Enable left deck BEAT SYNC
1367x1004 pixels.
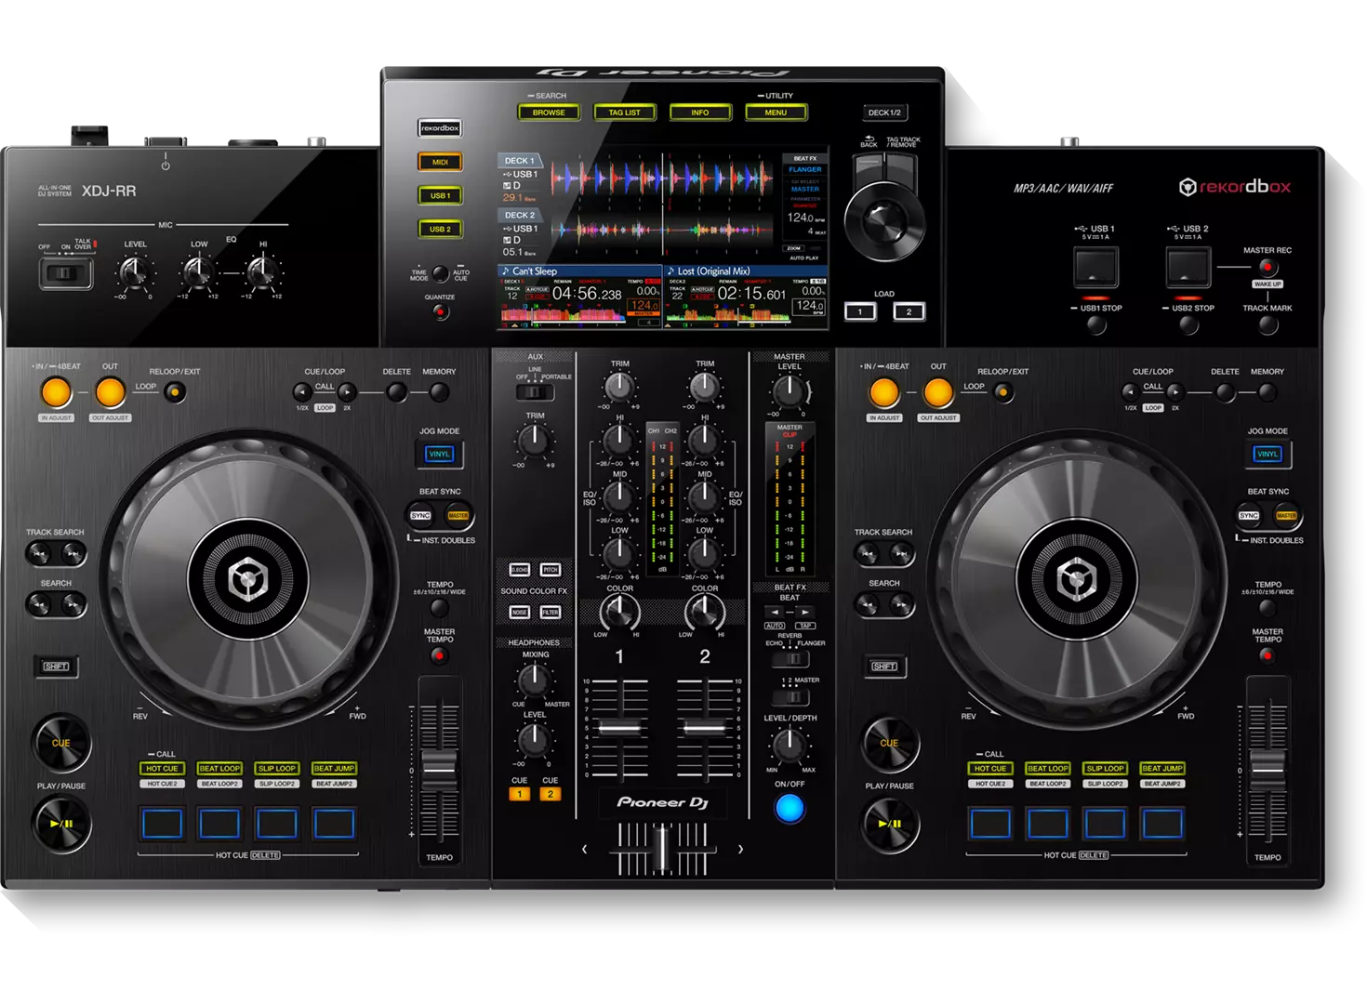(x=421, y=515)
